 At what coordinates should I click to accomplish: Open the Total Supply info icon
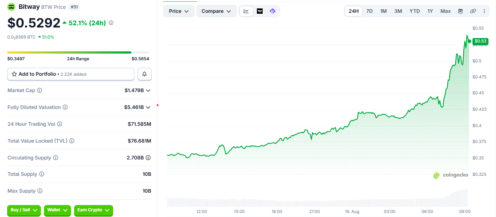pyautogui.click(x=42, y=174)
